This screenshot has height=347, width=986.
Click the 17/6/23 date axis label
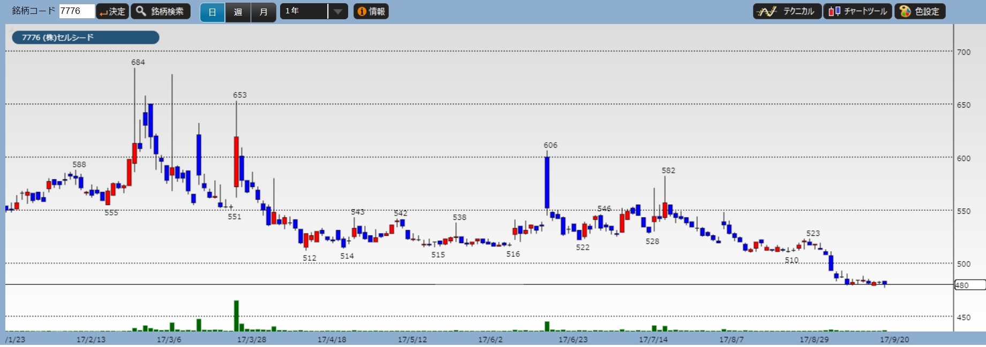pyautogui.click(x=573, y=340)
